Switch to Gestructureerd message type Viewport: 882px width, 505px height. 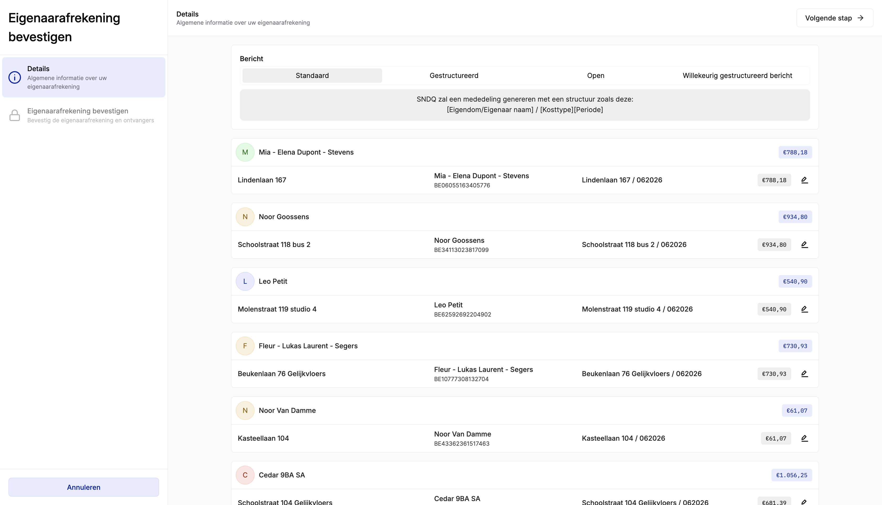(454, 76)
